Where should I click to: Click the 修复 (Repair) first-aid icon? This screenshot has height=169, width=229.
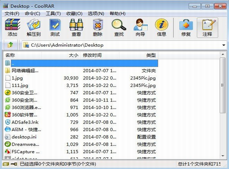(x=186, y=28)
